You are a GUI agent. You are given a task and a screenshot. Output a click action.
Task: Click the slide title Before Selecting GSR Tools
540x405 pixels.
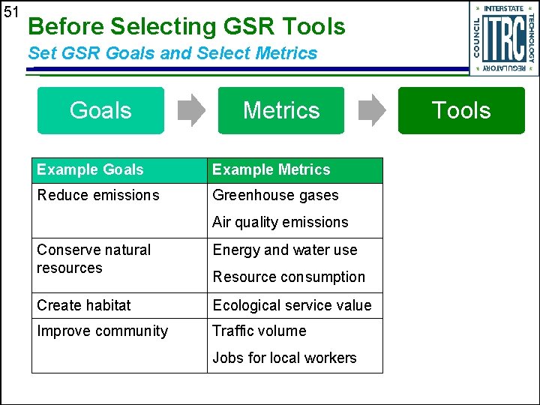pyautogui.click(x=186, y=26)
